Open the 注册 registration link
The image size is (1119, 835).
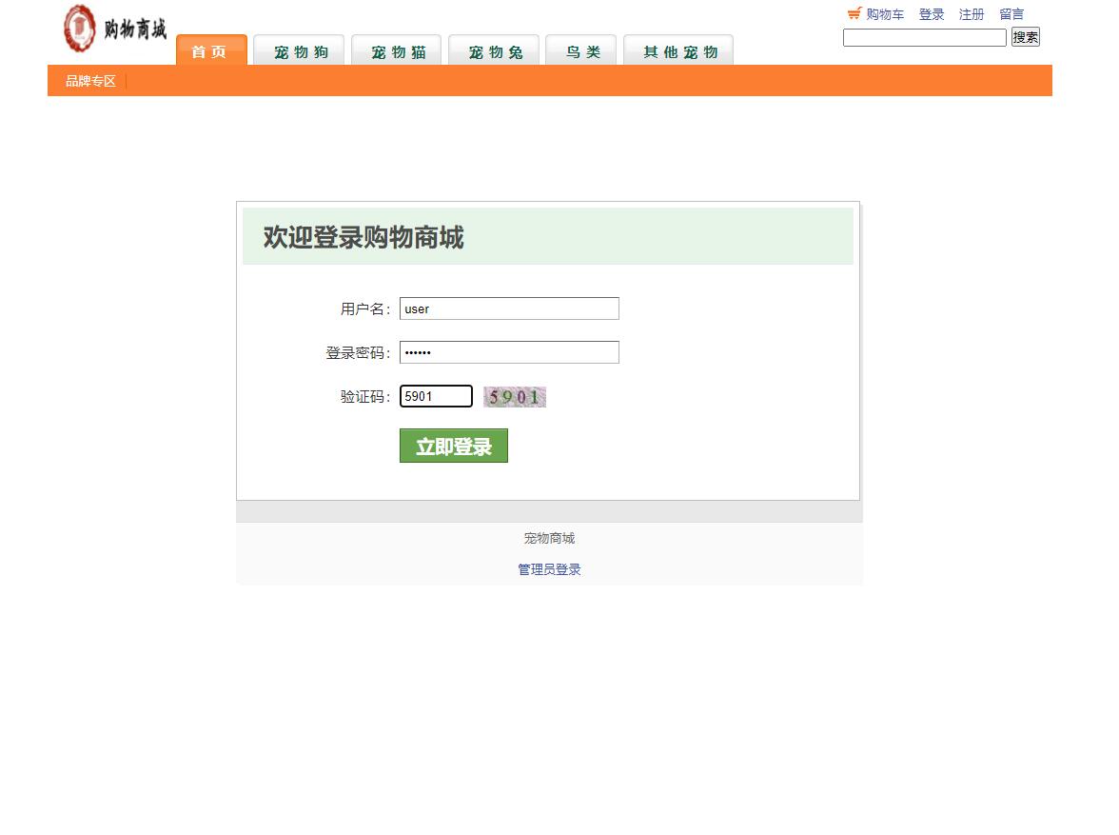[x=972, y=13]
